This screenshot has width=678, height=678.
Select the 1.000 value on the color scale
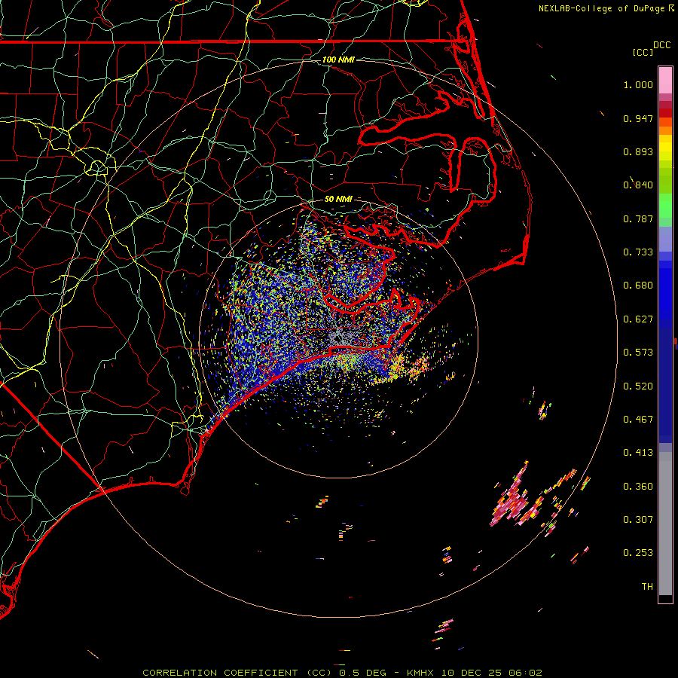(x=638, y=84)
